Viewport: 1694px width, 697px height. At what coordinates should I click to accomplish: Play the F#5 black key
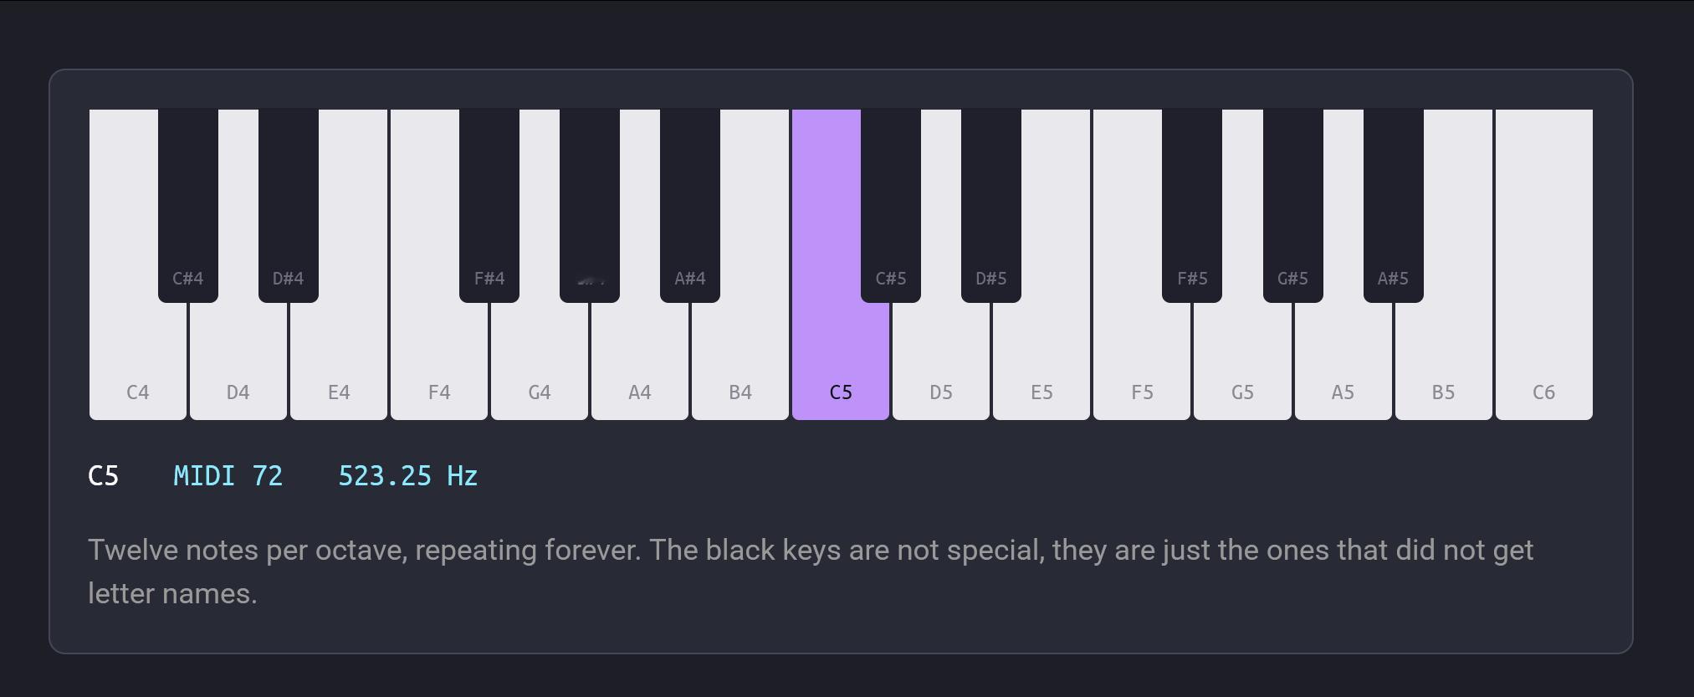pyautogui.click(x=1192, y=206)
